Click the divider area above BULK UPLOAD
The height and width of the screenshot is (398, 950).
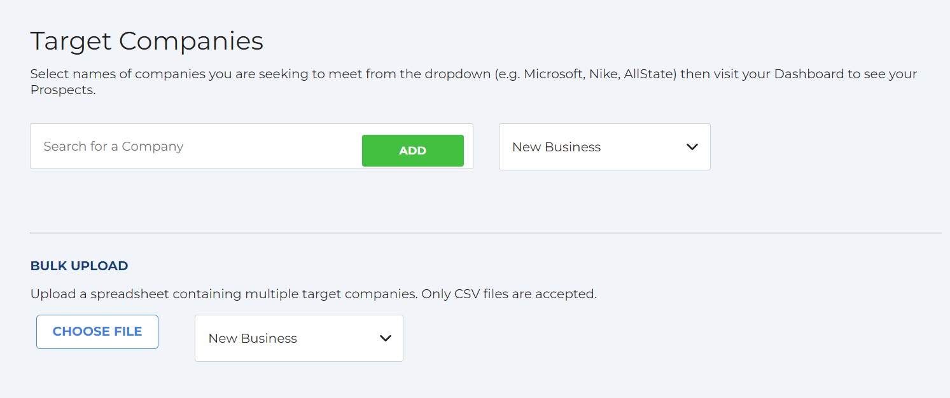(475, 235)
